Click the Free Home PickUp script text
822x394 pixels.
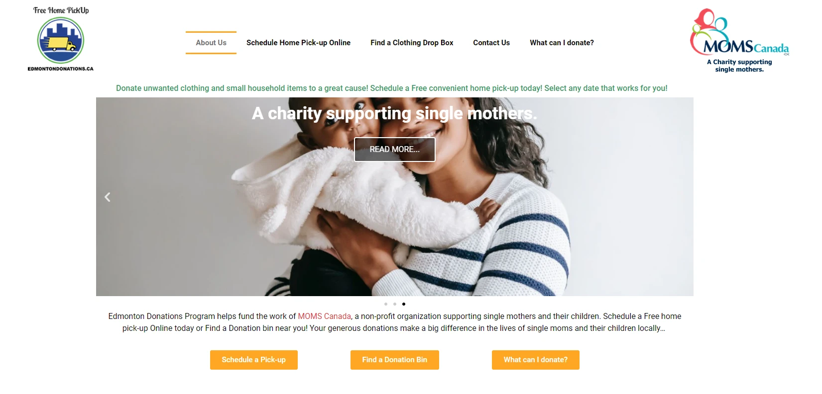(61, 10)
